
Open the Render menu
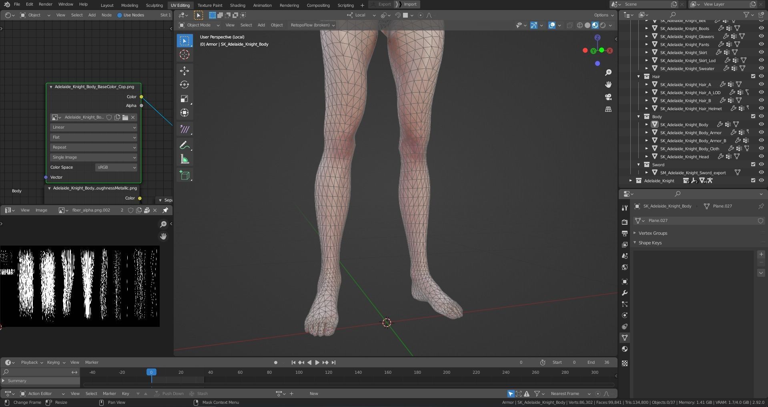coord(46,4)
